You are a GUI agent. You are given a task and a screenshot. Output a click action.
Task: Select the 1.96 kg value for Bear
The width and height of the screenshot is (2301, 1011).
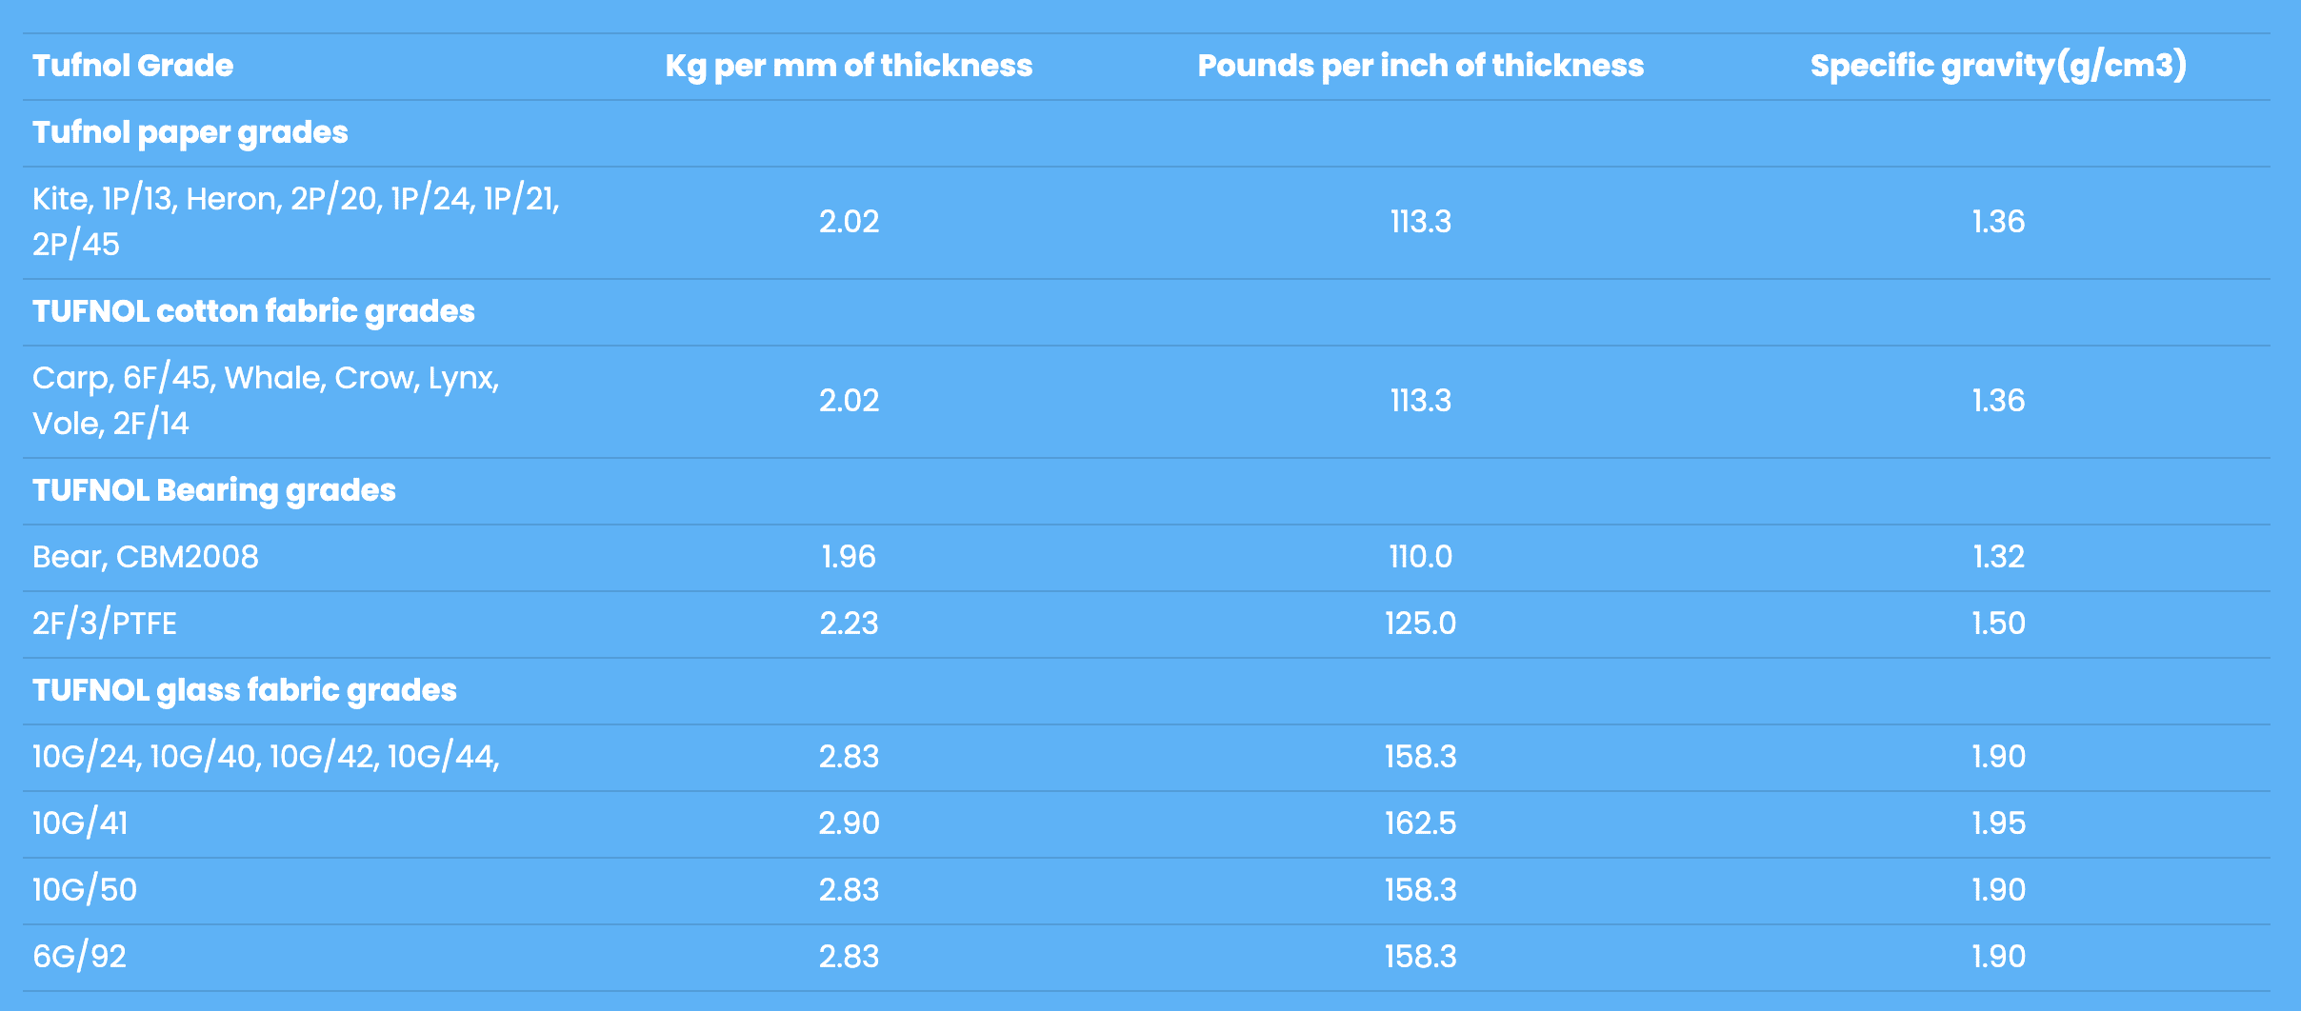pos(849,557)
